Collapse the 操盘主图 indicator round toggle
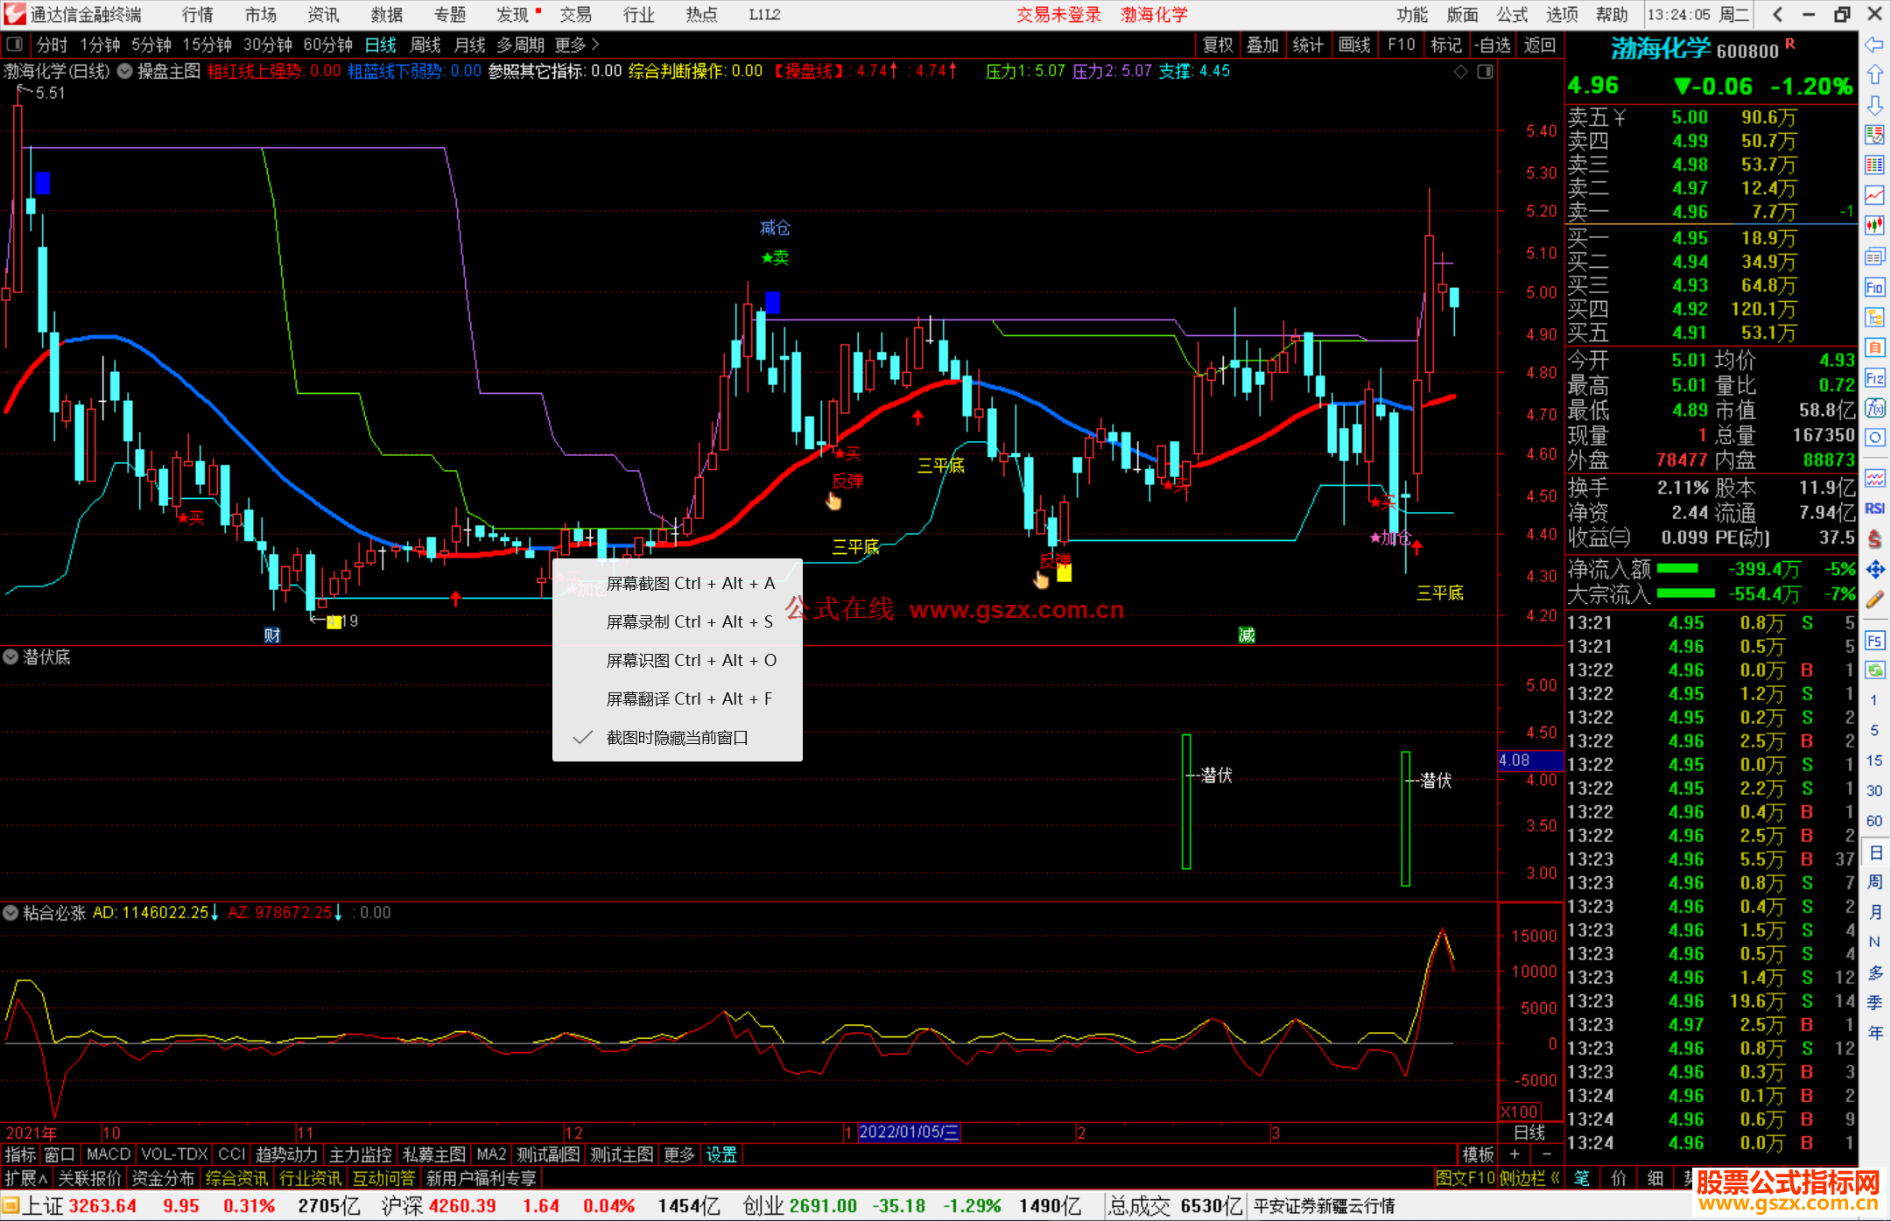Viewport: 1891px width, 1221px height. point(125,71)
